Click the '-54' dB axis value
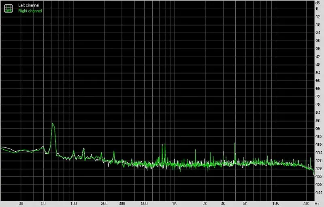 (318, 73)
